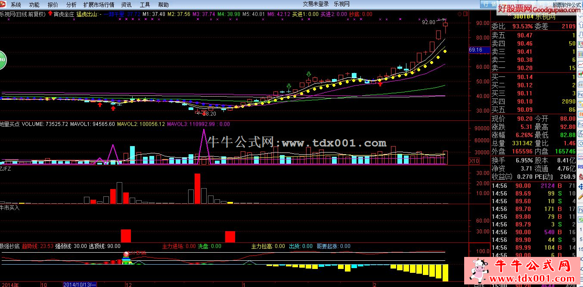Open the 工具 menu

tap(145, 5)
